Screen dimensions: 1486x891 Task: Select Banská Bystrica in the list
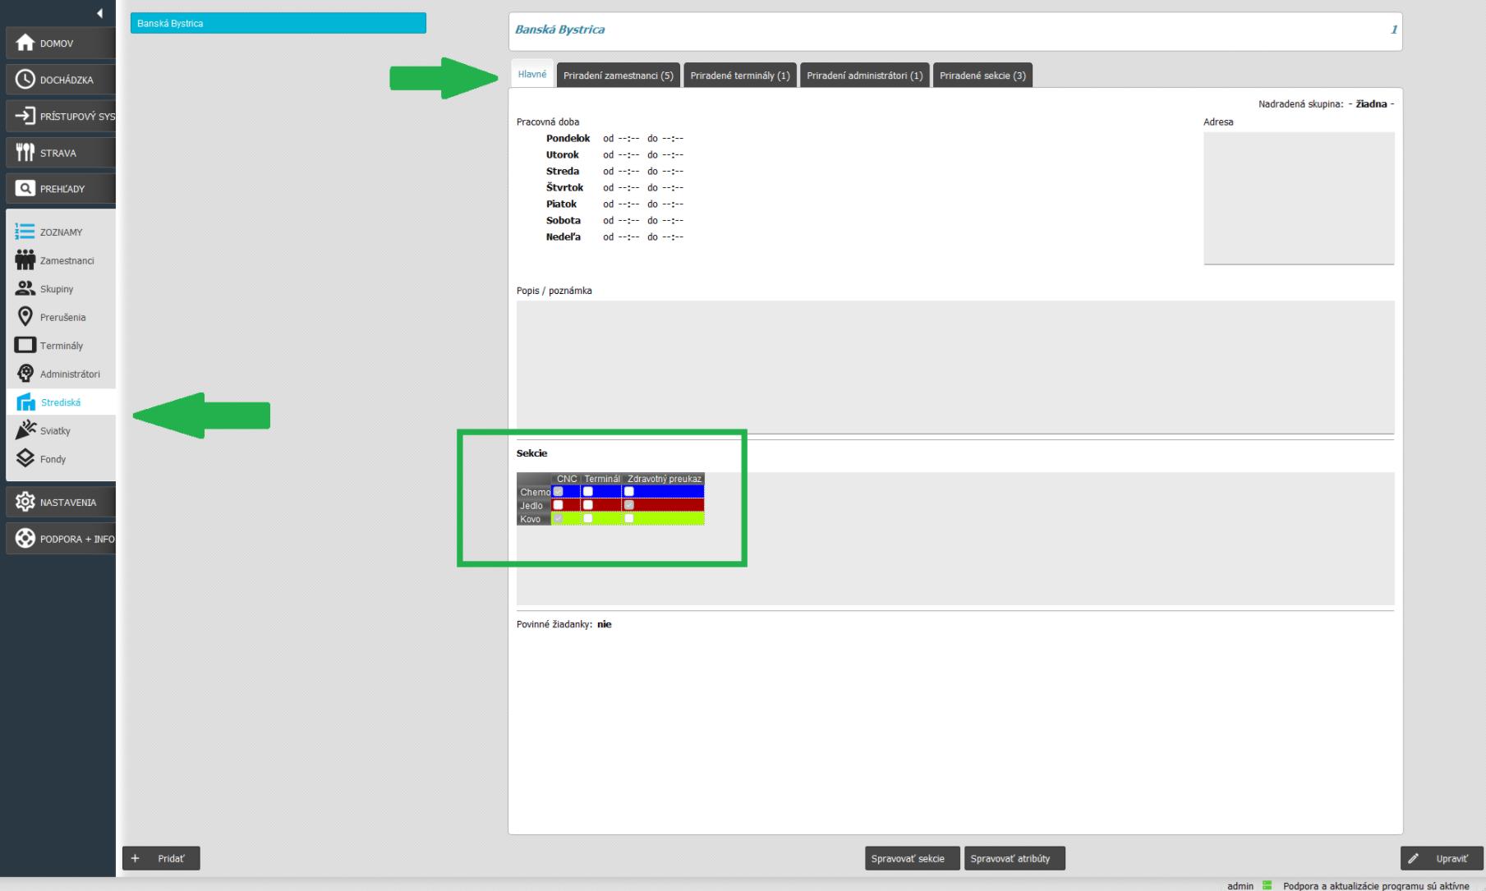pos(278,24)
